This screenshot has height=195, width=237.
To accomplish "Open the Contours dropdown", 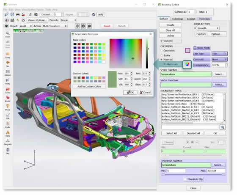I will [x=220, y=59].
